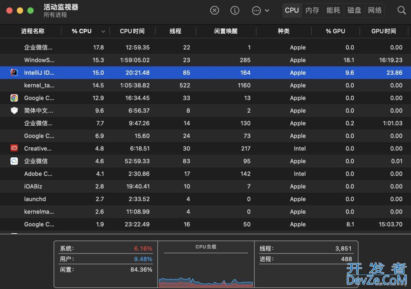Click Intel kind cell in Creative row
The image size is (411, 289).
click(x=300, y=149)
